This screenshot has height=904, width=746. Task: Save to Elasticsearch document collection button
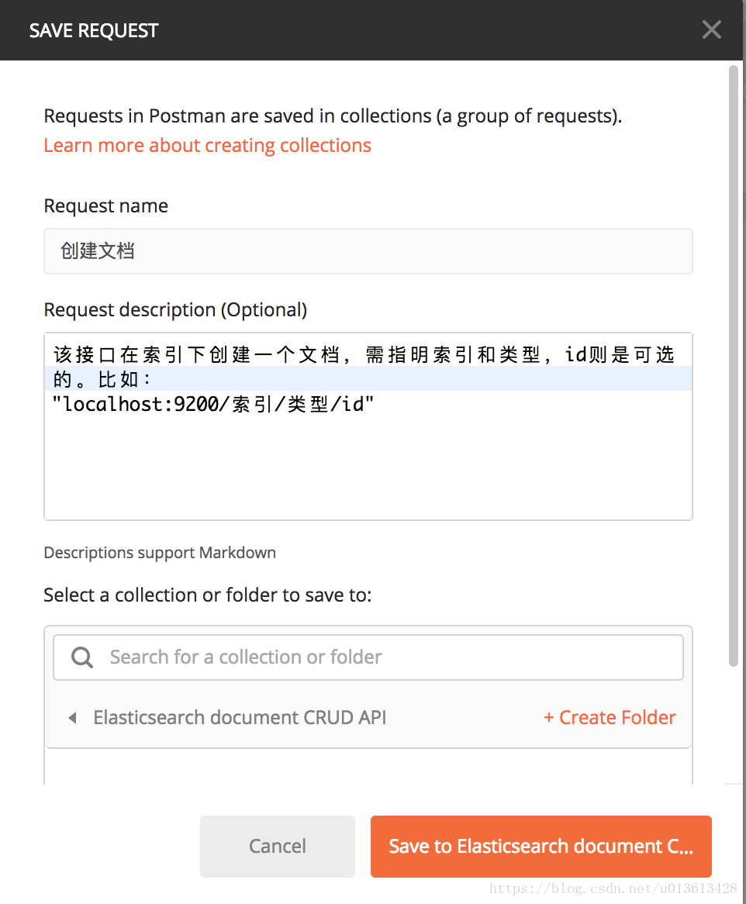pyautogui.click(x=541, y=847)
